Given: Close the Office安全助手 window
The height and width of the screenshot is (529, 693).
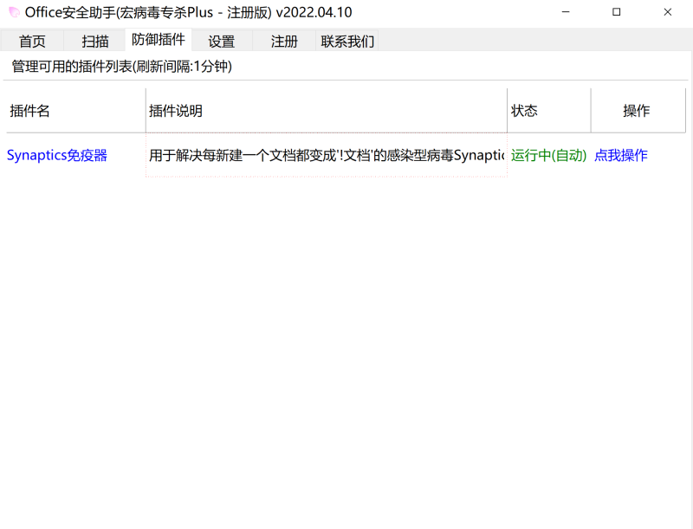Looking at the screenshot, I should [x=668, y=13].
